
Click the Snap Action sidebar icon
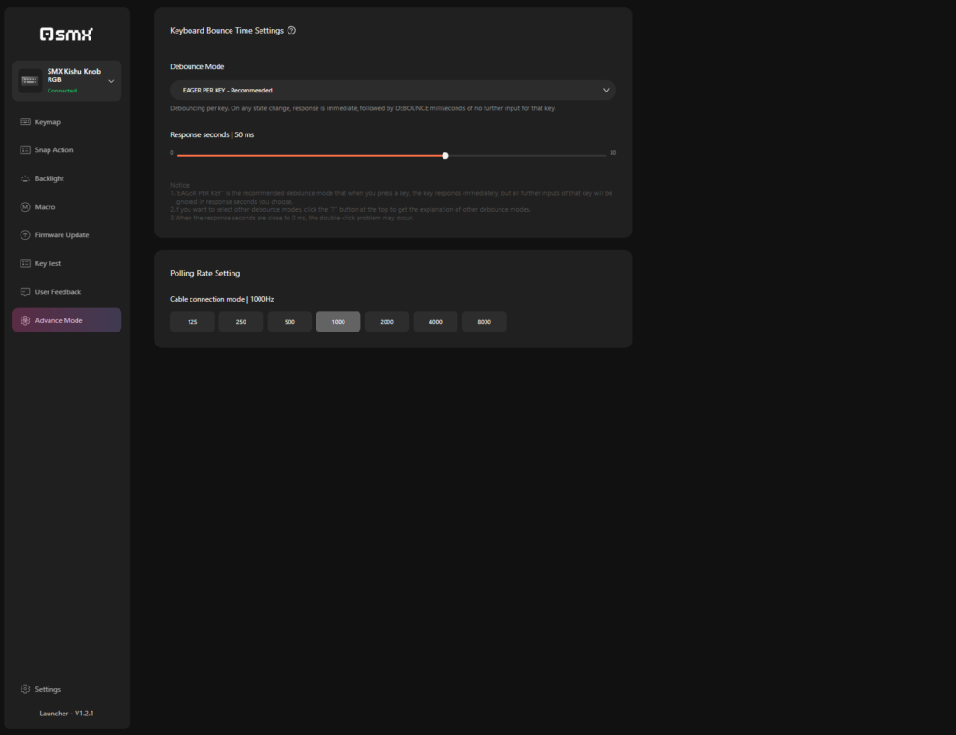(25, 150)
